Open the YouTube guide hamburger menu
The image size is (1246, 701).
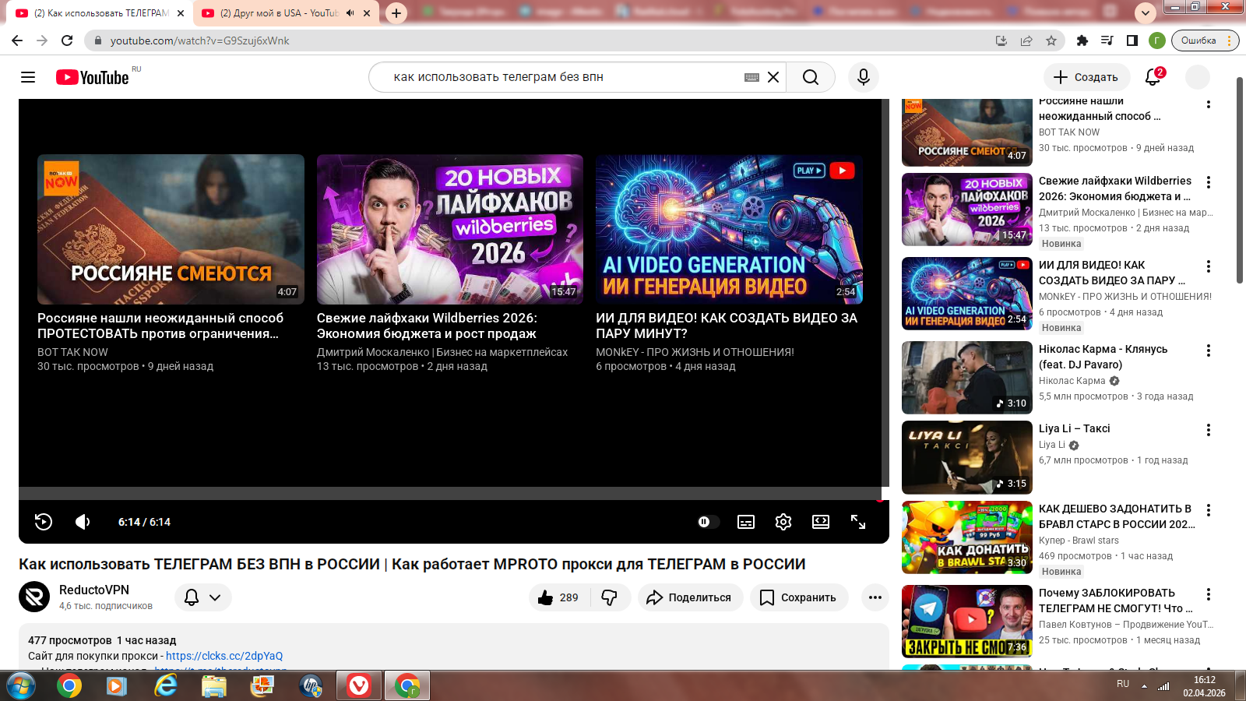28,77
